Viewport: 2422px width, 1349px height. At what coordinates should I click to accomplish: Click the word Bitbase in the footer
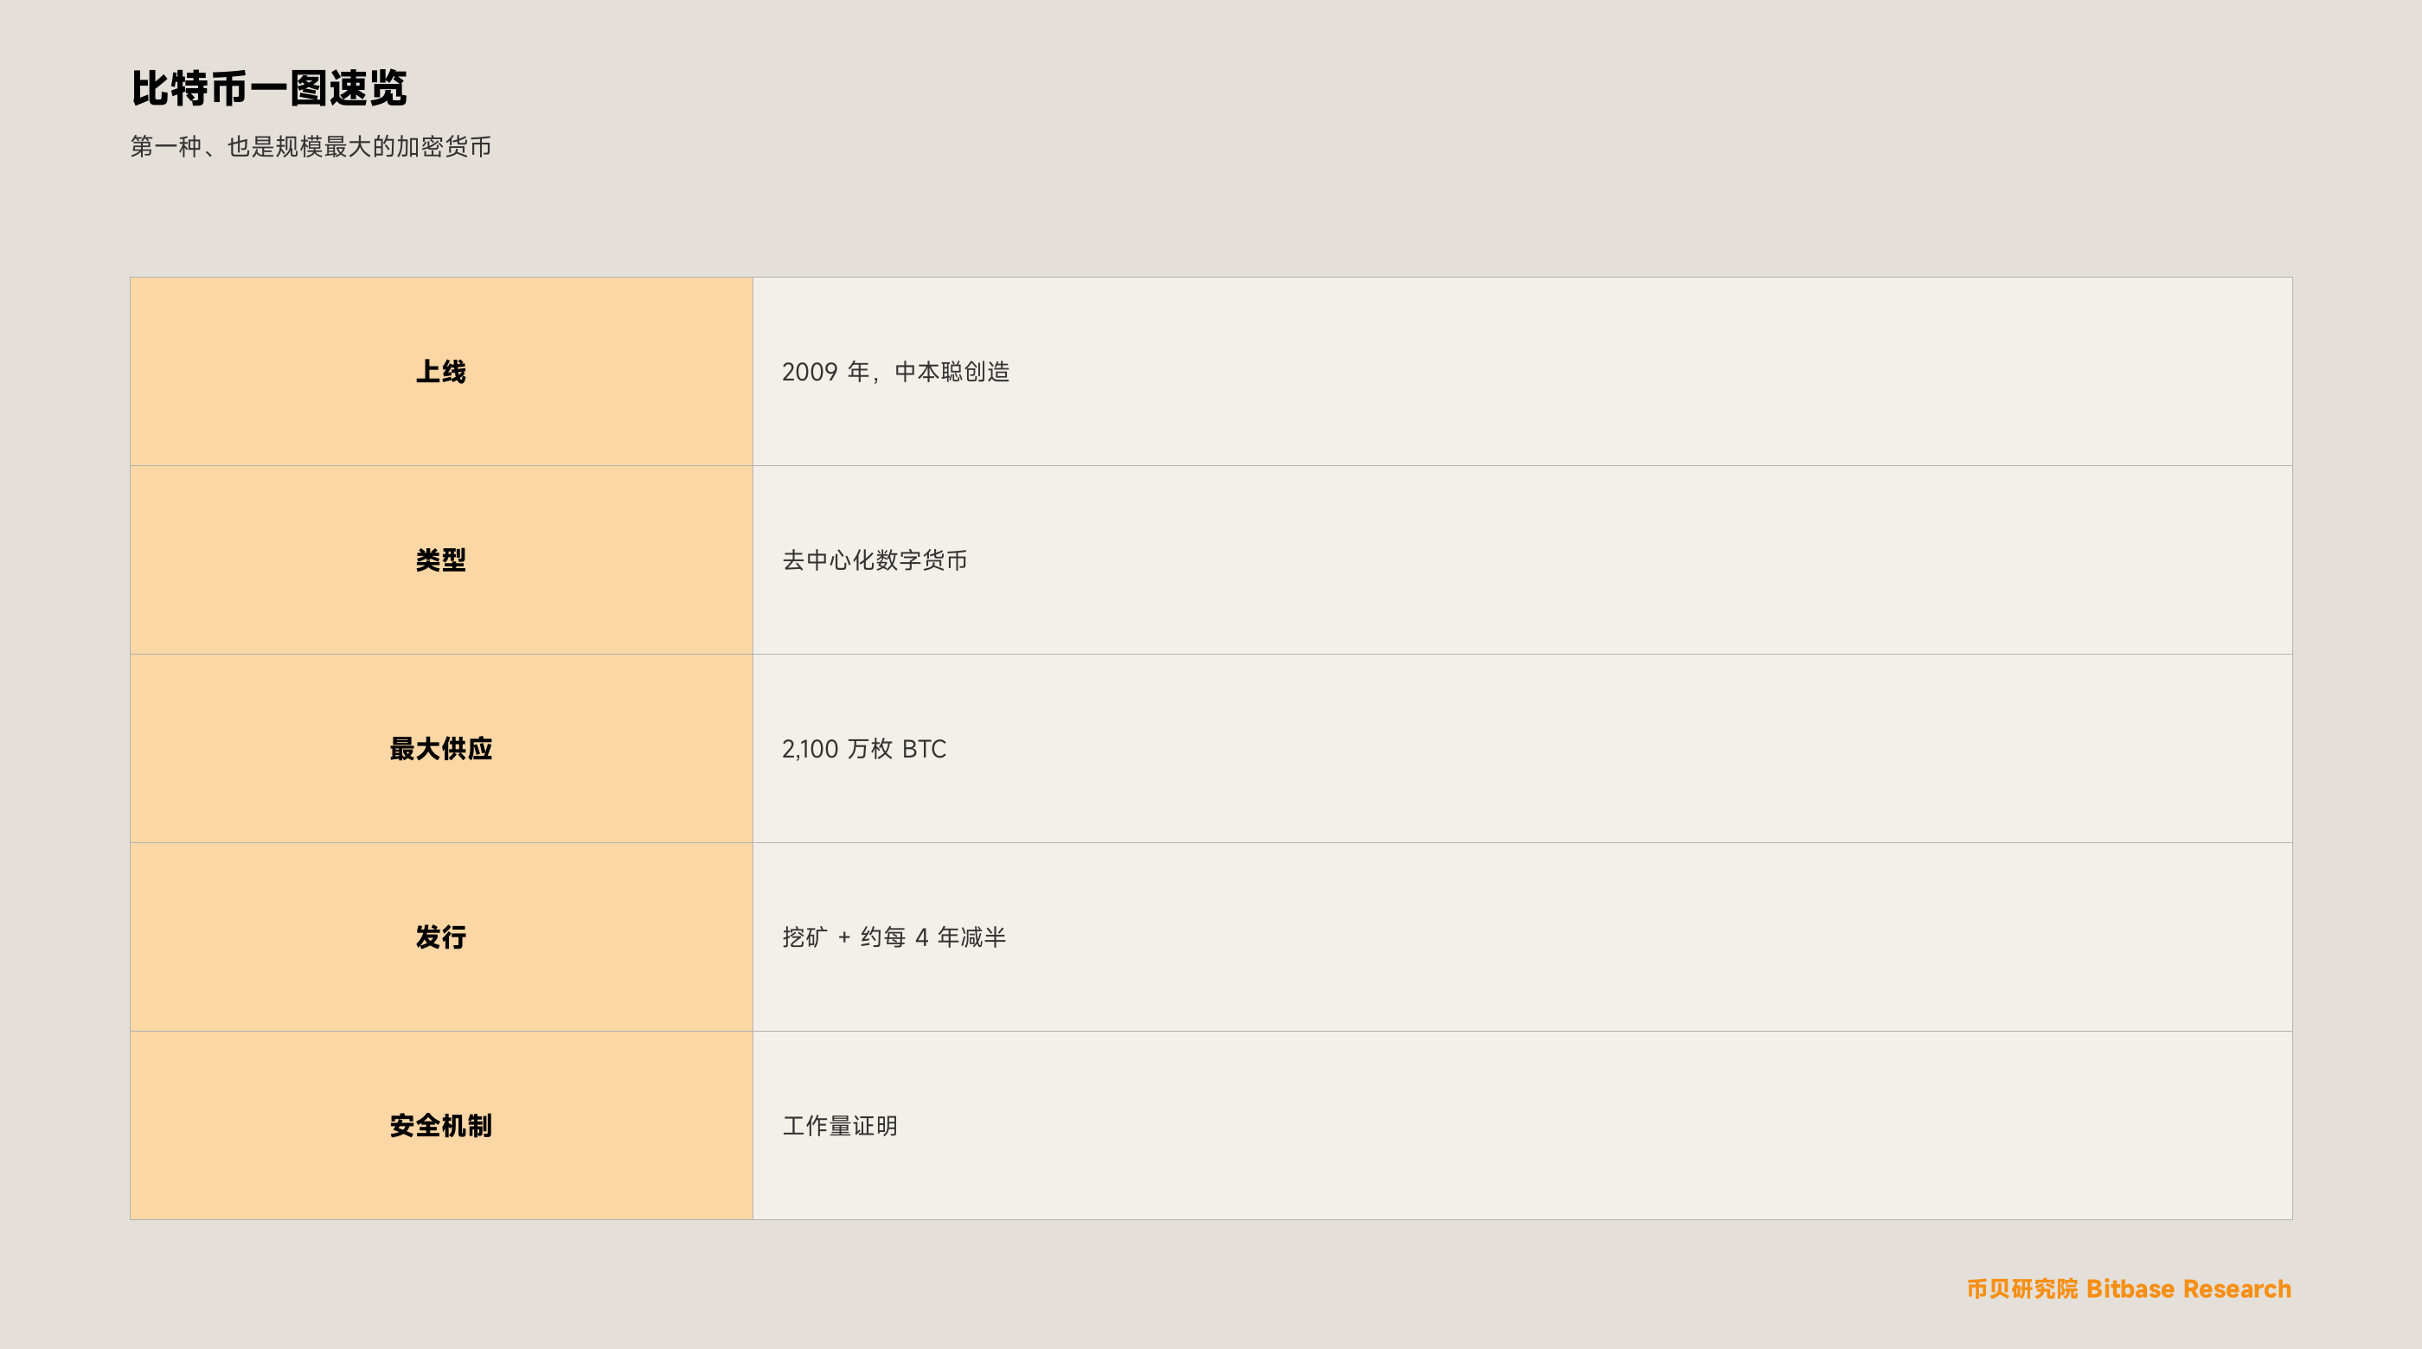pos(2130,1288)
